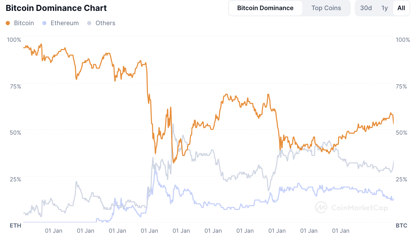Switch to the Bitcoin Dominance view
This screenshot has width=416, height=247.
pos(265,8)
